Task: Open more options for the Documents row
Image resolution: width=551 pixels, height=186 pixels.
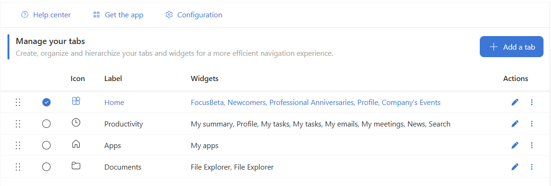Action: [x=532, y=167]
